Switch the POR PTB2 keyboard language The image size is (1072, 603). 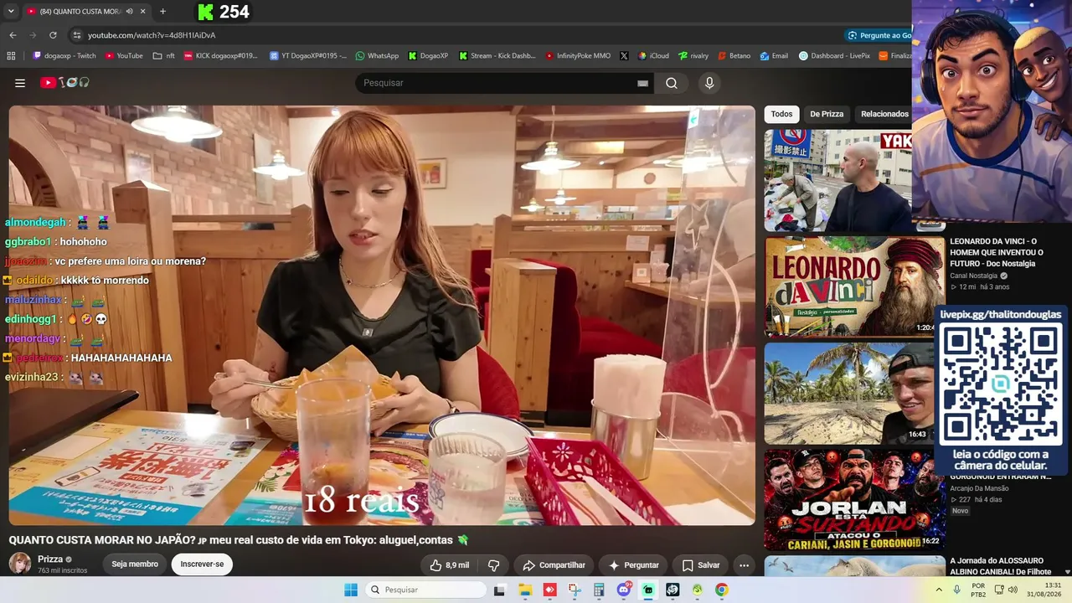coord(978,590)
